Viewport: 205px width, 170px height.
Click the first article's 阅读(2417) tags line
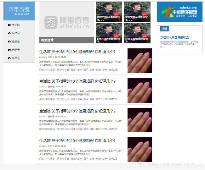click(x=78, y=70)
